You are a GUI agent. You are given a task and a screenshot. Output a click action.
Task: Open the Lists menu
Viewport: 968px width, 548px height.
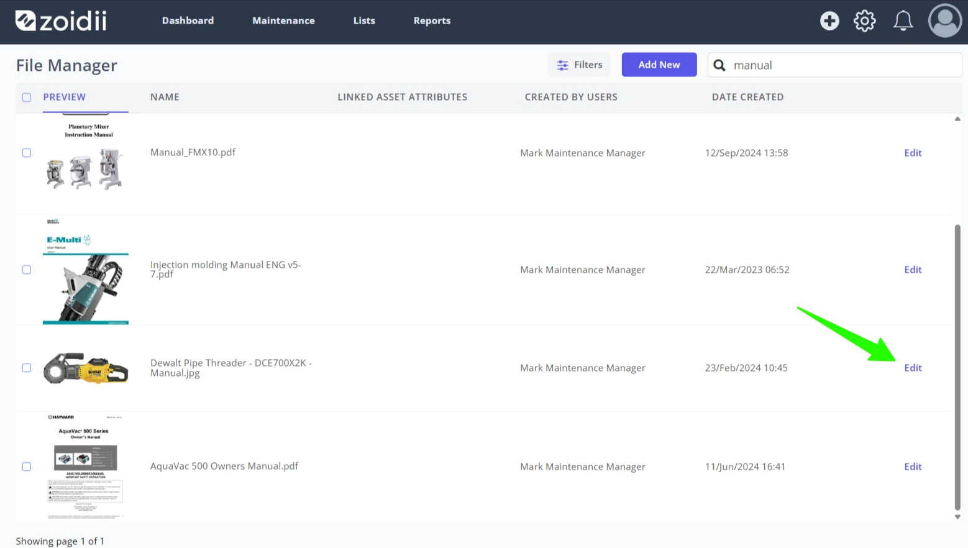click(x=364, y=21)
